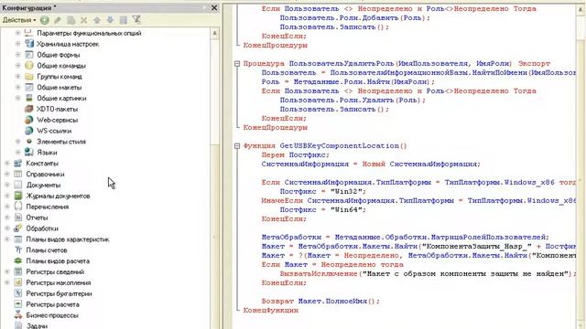Expand the Общие макеты node

coord(17,87)
